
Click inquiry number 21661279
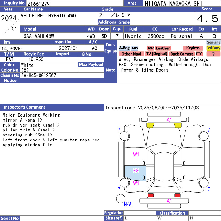[x=38, y=4]
